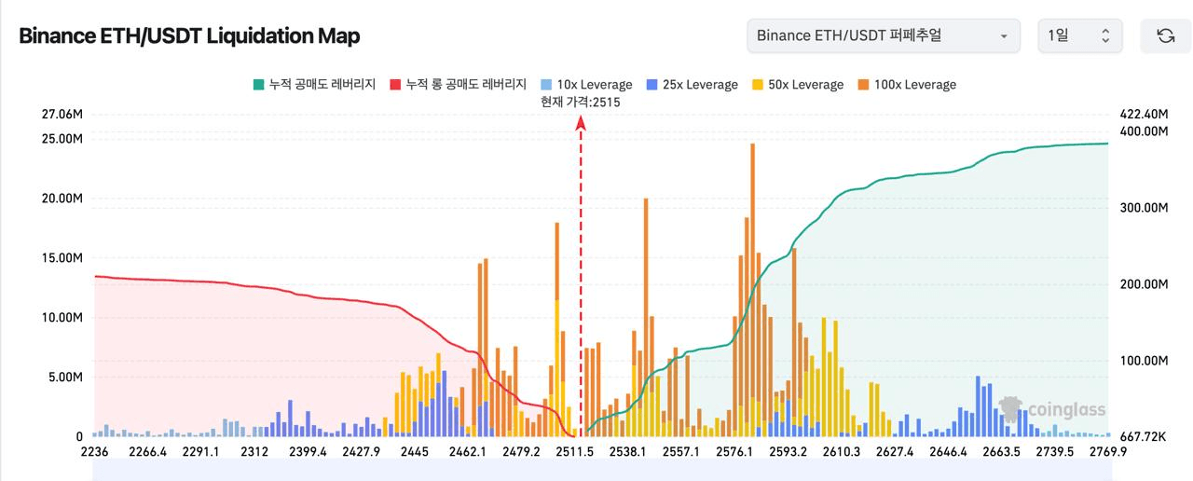Click the light blue 10x Leverage swatch

(x=547, y=84)
